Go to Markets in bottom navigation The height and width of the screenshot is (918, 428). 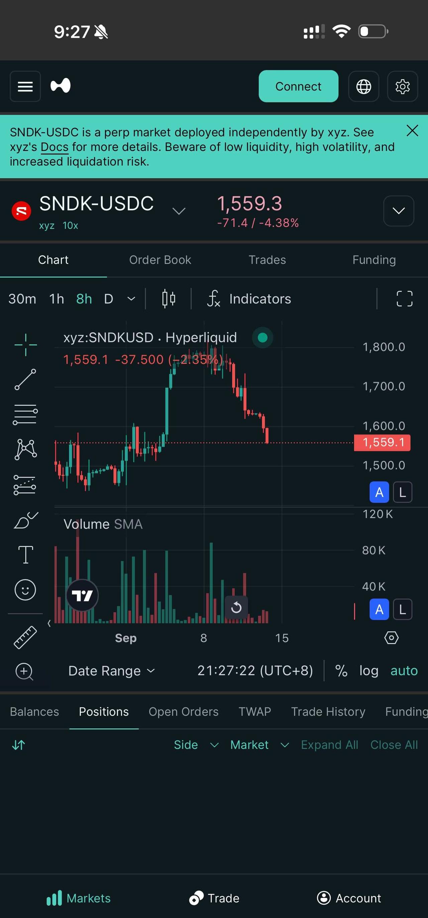(79, 898)
